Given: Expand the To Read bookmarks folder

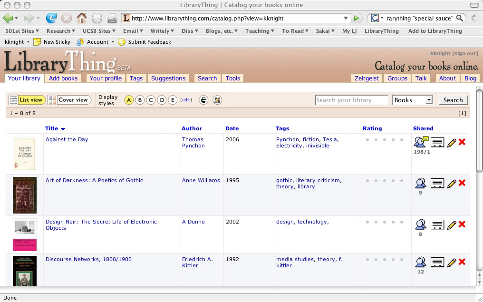Looking at the screenshot, I should pos(295,31).
